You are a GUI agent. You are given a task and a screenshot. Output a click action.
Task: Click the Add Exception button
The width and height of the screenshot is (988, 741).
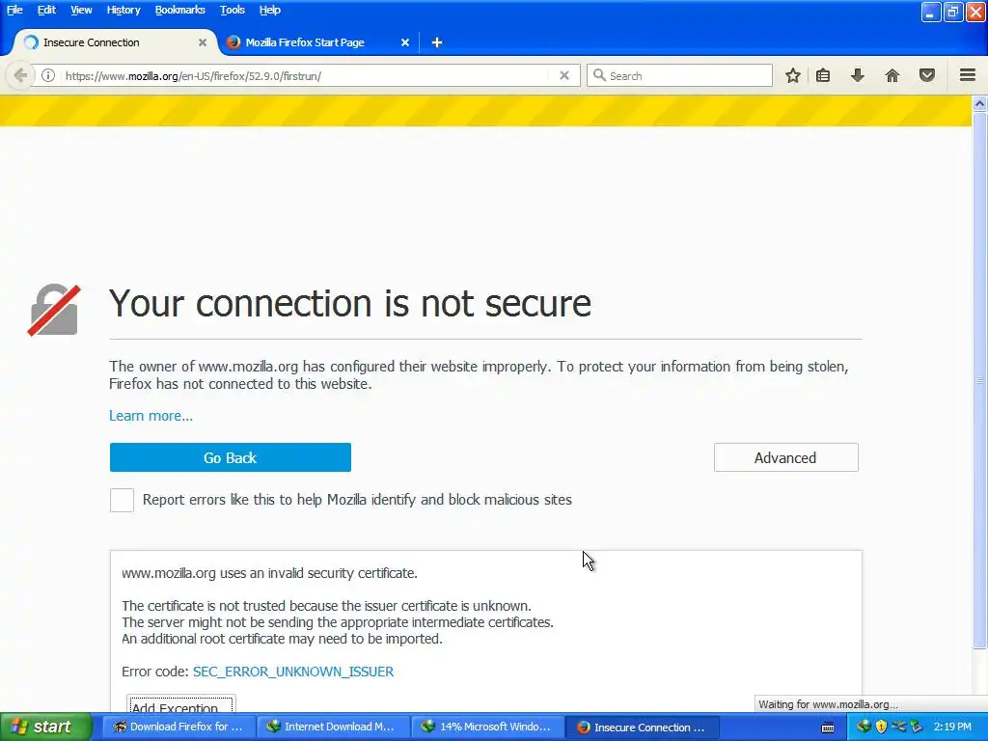click(x=180, y=705)
